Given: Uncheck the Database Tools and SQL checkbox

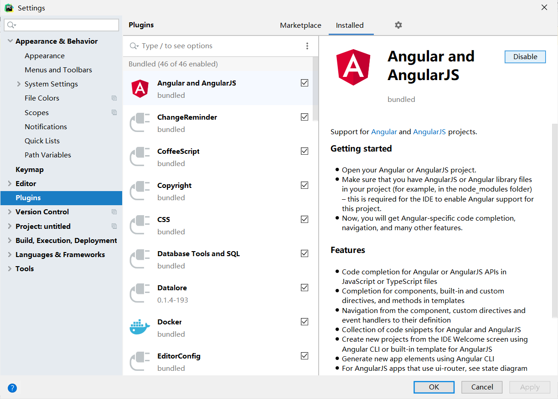Looking at the screenshot, I should click(305, 253).
